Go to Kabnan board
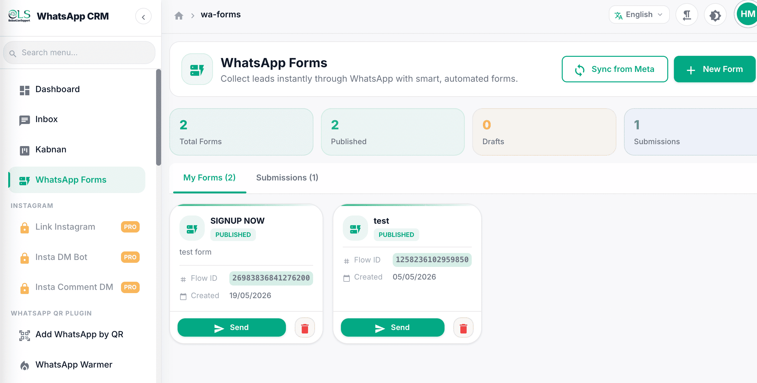Image resolution: width=757 pixels, height=383 pixels. pyautogui.click(x=77, y=150)
